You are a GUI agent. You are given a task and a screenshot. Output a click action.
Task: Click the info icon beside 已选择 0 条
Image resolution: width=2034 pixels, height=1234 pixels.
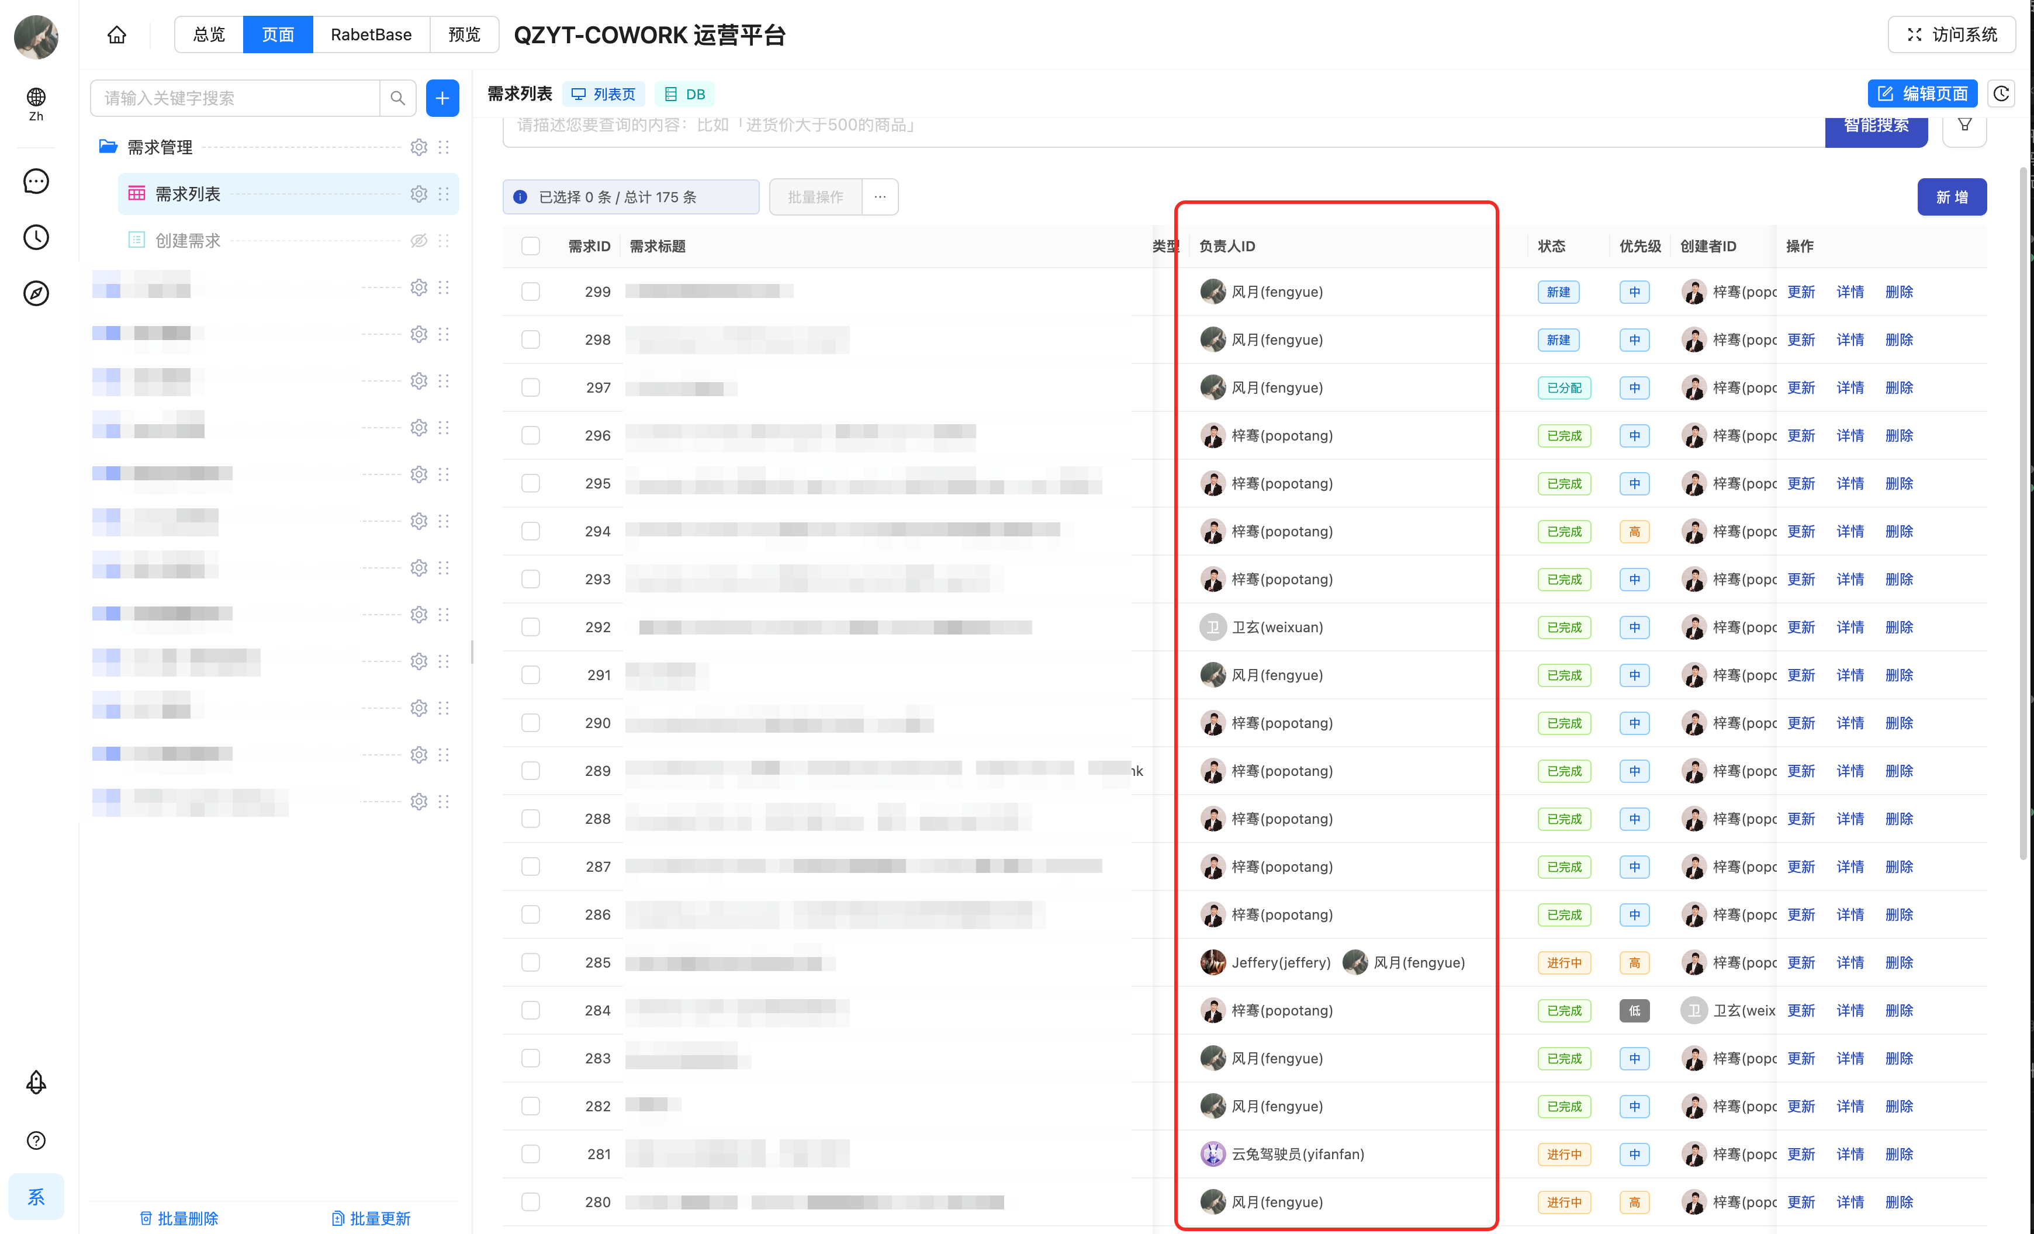coord(520,196)
